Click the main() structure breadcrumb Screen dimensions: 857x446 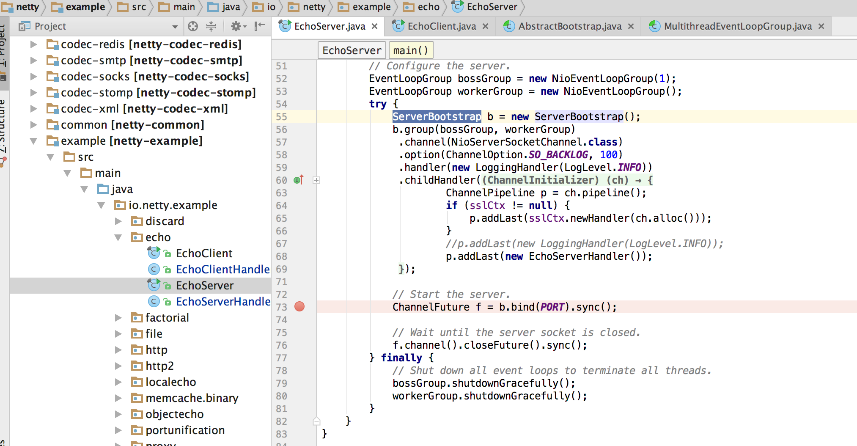tap(411, 50)
